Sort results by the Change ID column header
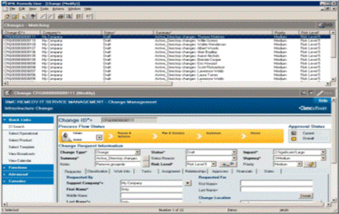339x214 pixels. 22,33
